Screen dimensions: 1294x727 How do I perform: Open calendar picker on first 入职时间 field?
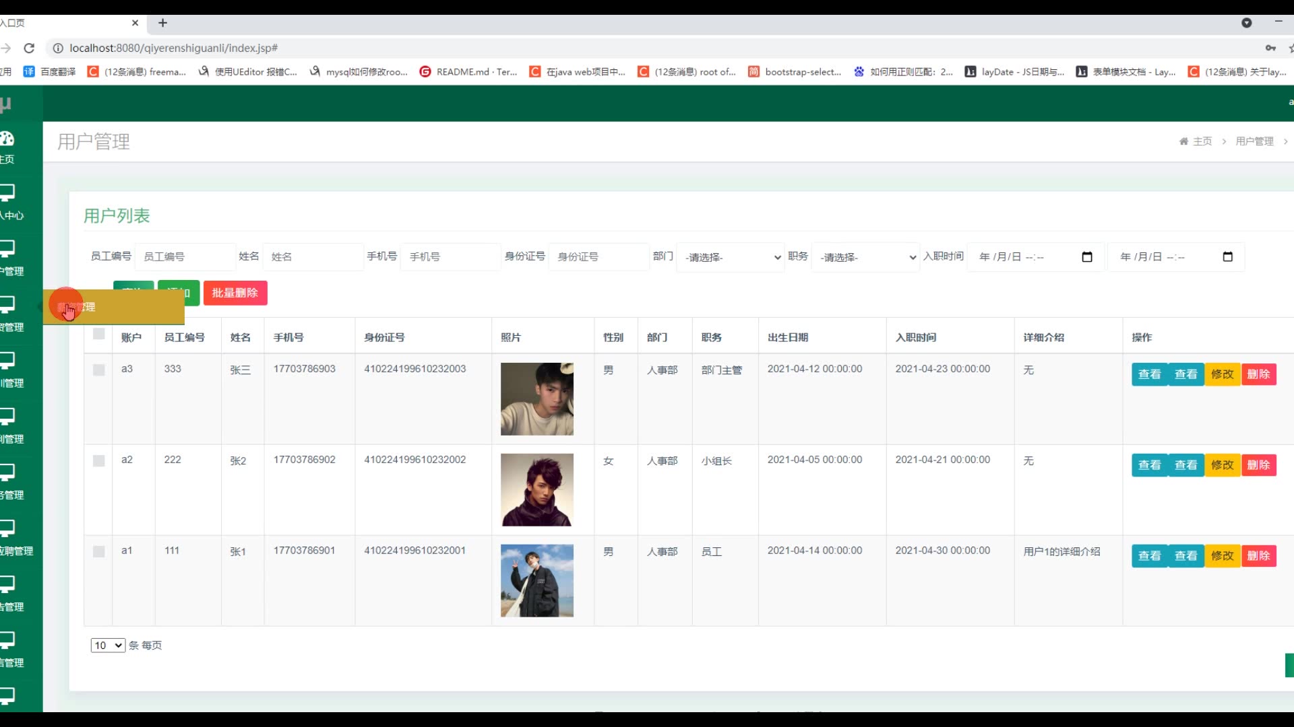pyautogui.click(x=1086, y=257)
